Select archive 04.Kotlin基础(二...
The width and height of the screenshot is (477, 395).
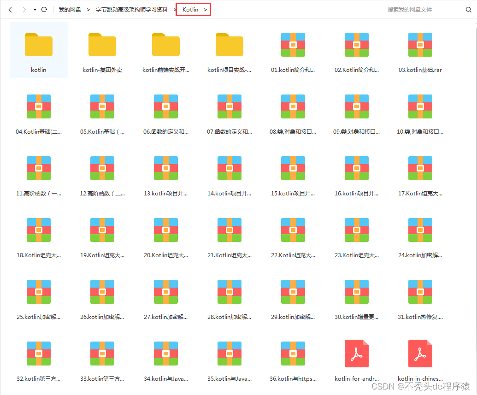pos(39,106)
